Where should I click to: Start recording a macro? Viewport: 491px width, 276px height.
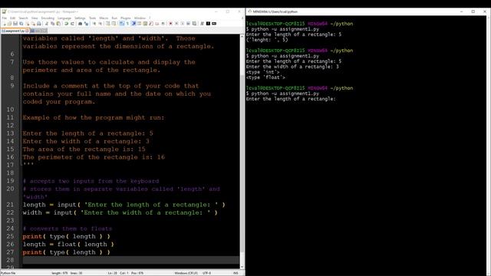[x=170, y=24]
